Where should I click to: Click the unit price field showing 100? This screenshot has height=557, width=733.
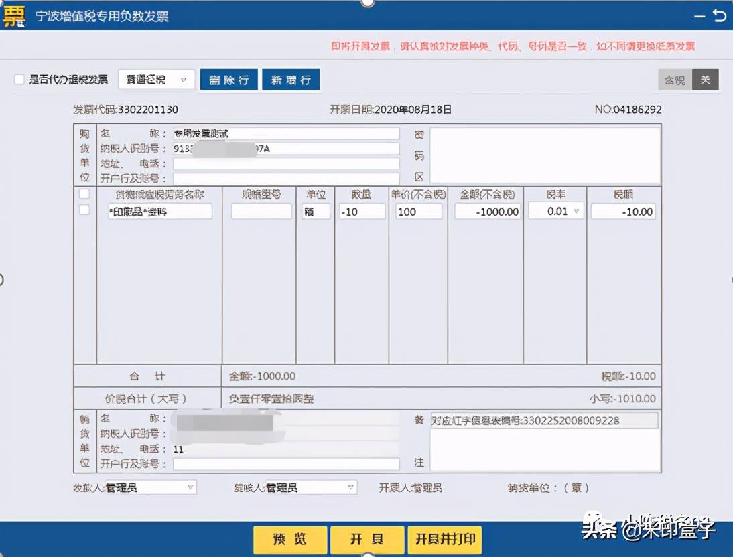pyautogui.click(x=418, y=212)
